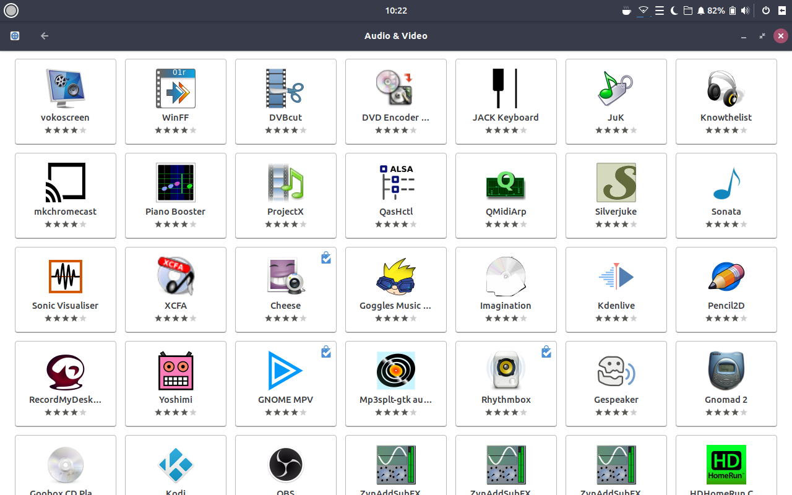Open the Yoshimi pink robot icon
Viewport: 792px width, 495px height.
[x=176, y=371]
